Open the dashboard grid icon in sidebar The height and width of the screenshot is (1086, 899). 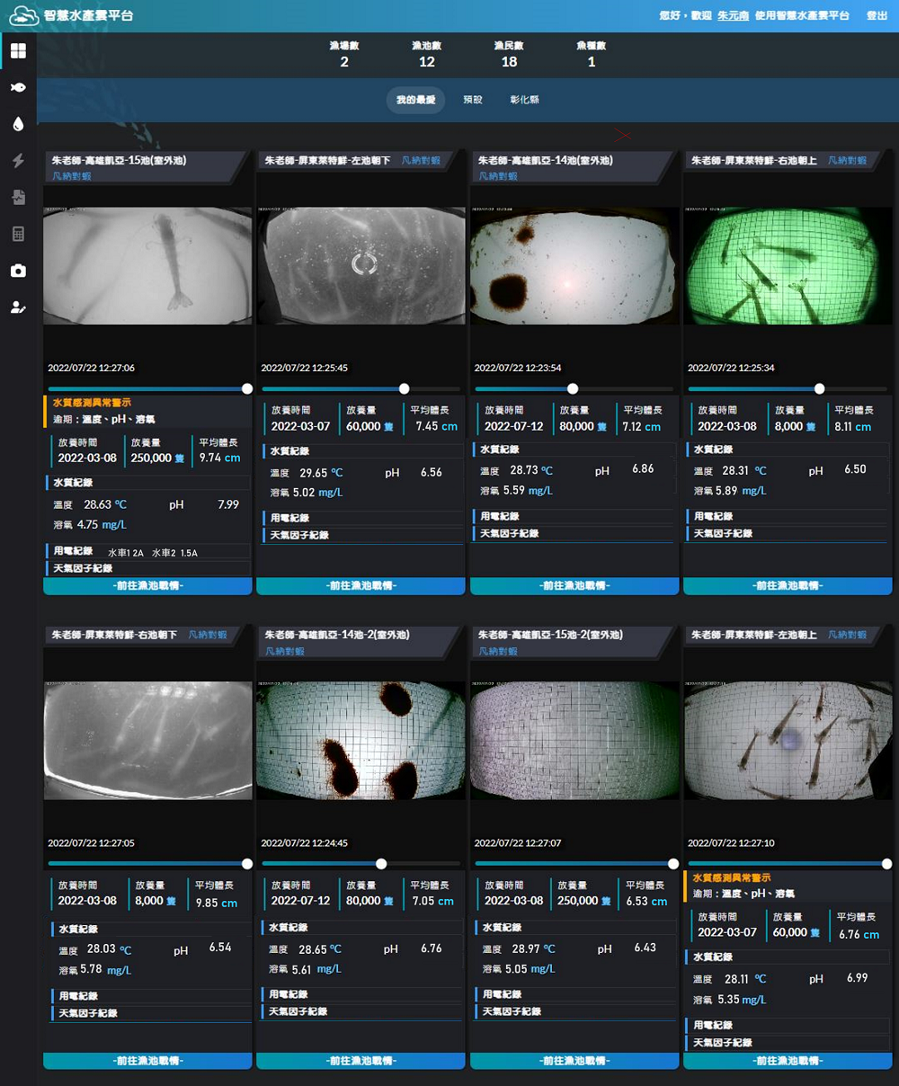pos(18,51)
